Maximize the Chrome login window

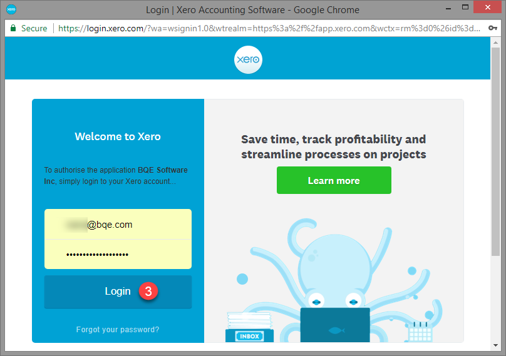tap(465, 8)
